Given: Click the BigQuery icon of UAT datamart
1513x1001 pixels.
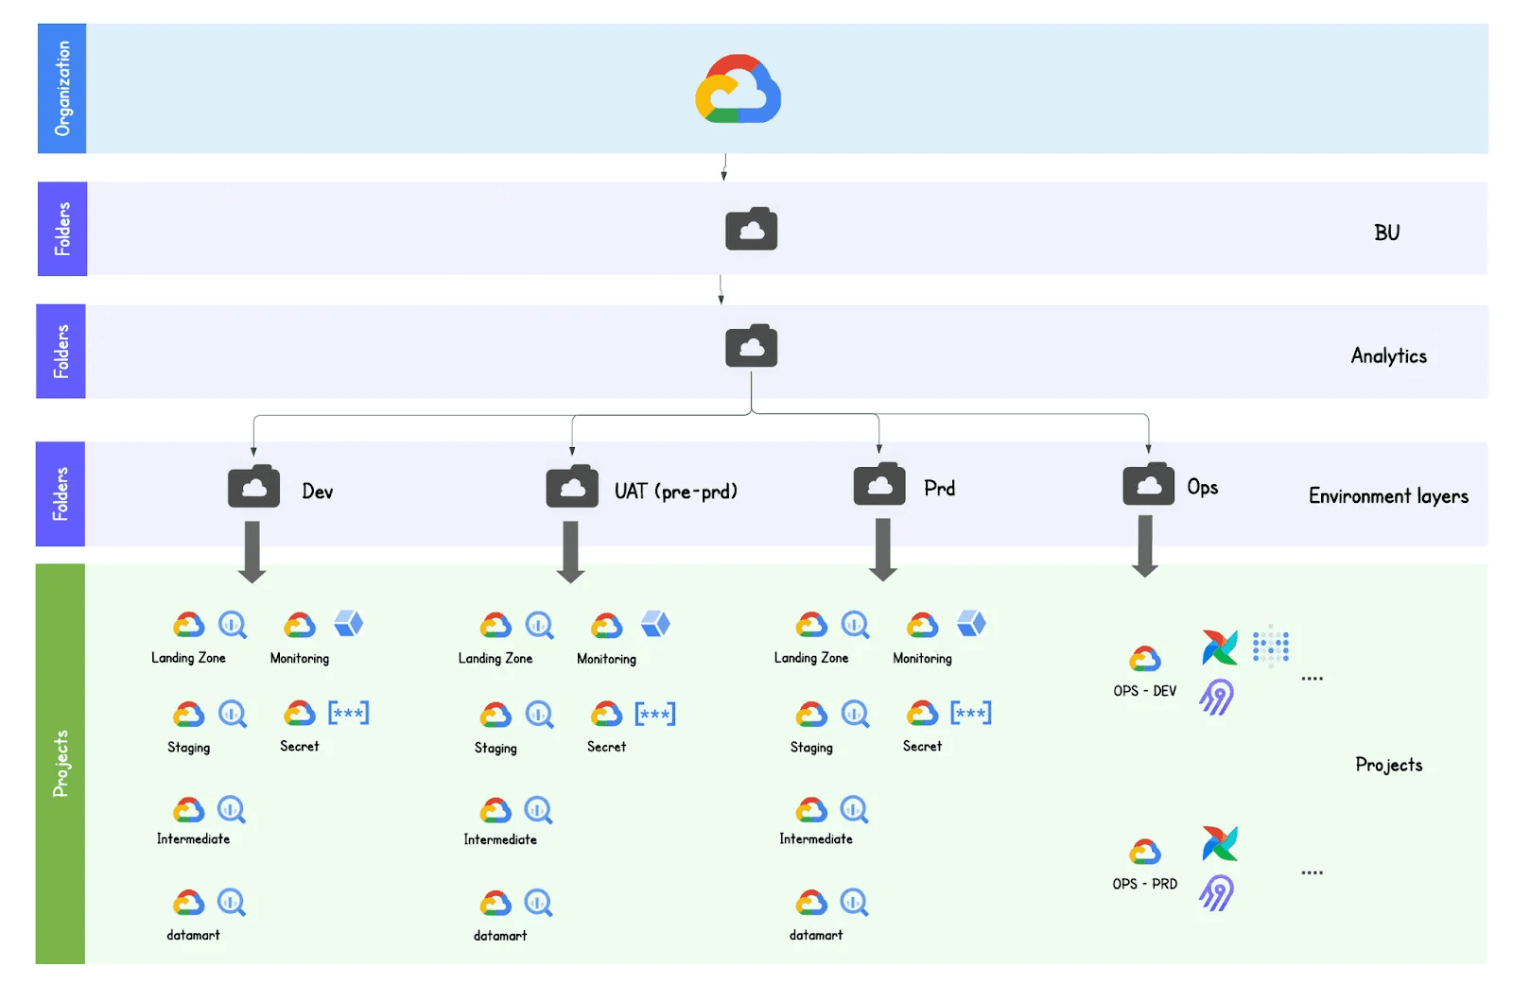Looking at the screenshot, I should [539, 904].
